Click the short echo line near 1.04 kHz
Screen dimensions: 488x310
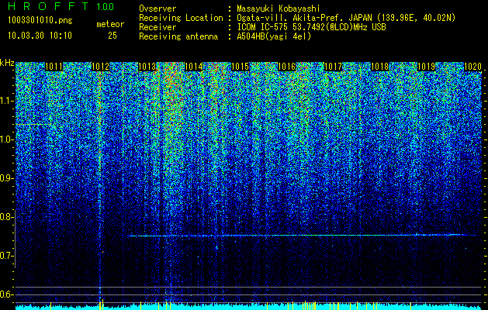click(33, 124)
